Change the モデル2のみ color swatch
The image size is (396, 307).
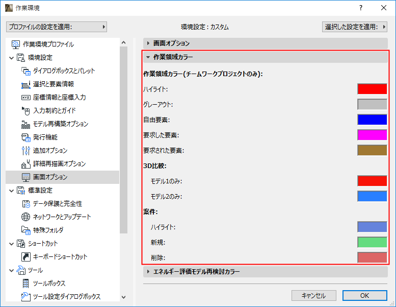pos(372,196)
